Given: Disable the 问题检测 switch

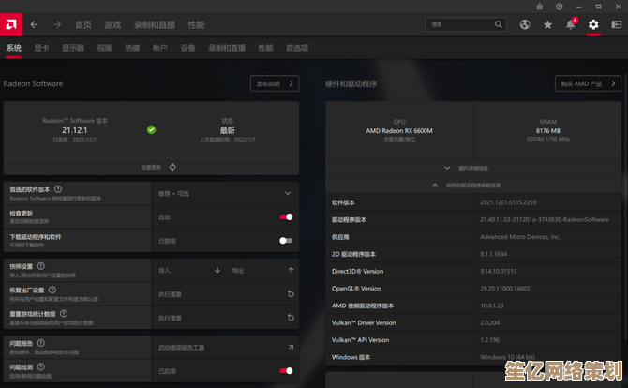Looking at the screenshot, I should pyautogui.click(x=286, y=371).
